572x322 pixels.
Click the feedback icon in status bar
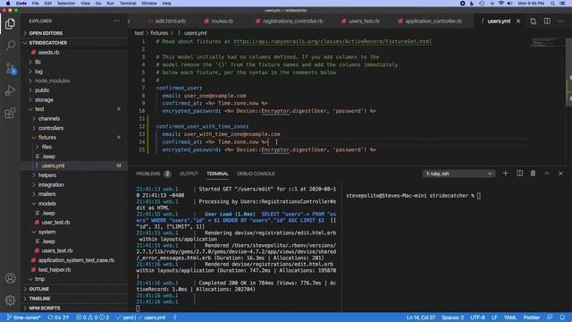550,318
